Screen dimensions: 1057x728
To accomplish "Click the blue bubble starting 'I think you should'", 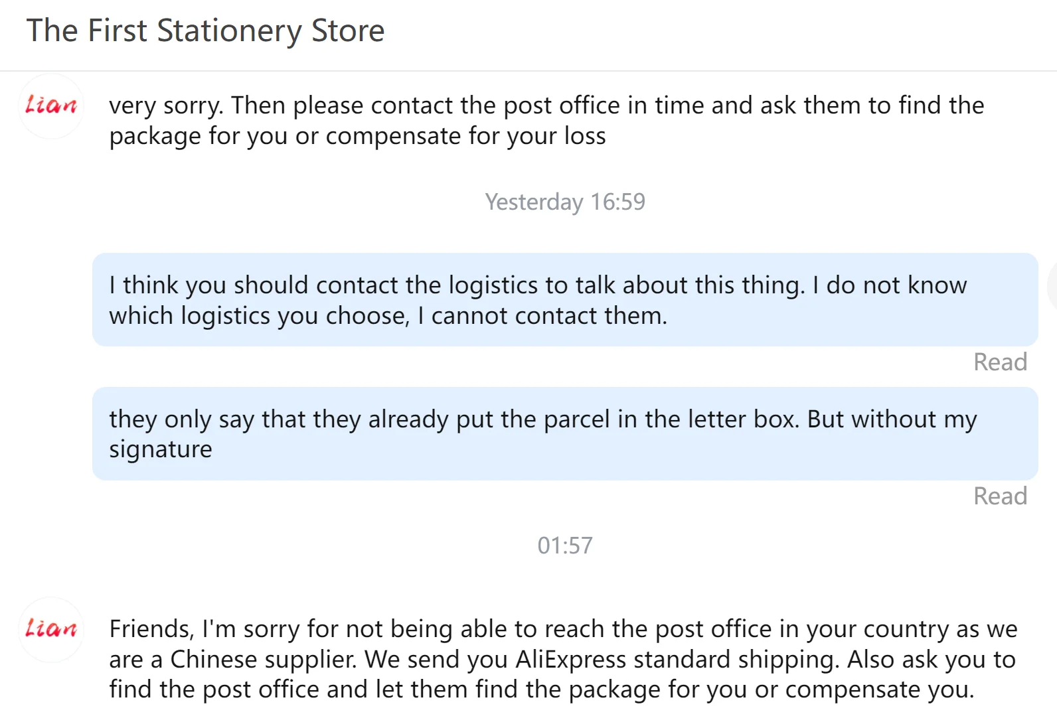I will point(564,299).
